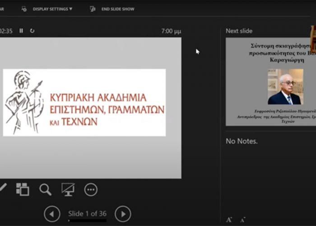Click the current slide Cyprus Academy logo
This screenshot has height=226, width=316.
(x=84, y=103)
